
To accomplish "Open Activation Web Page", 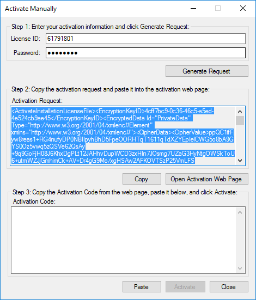I will (207, 179).
